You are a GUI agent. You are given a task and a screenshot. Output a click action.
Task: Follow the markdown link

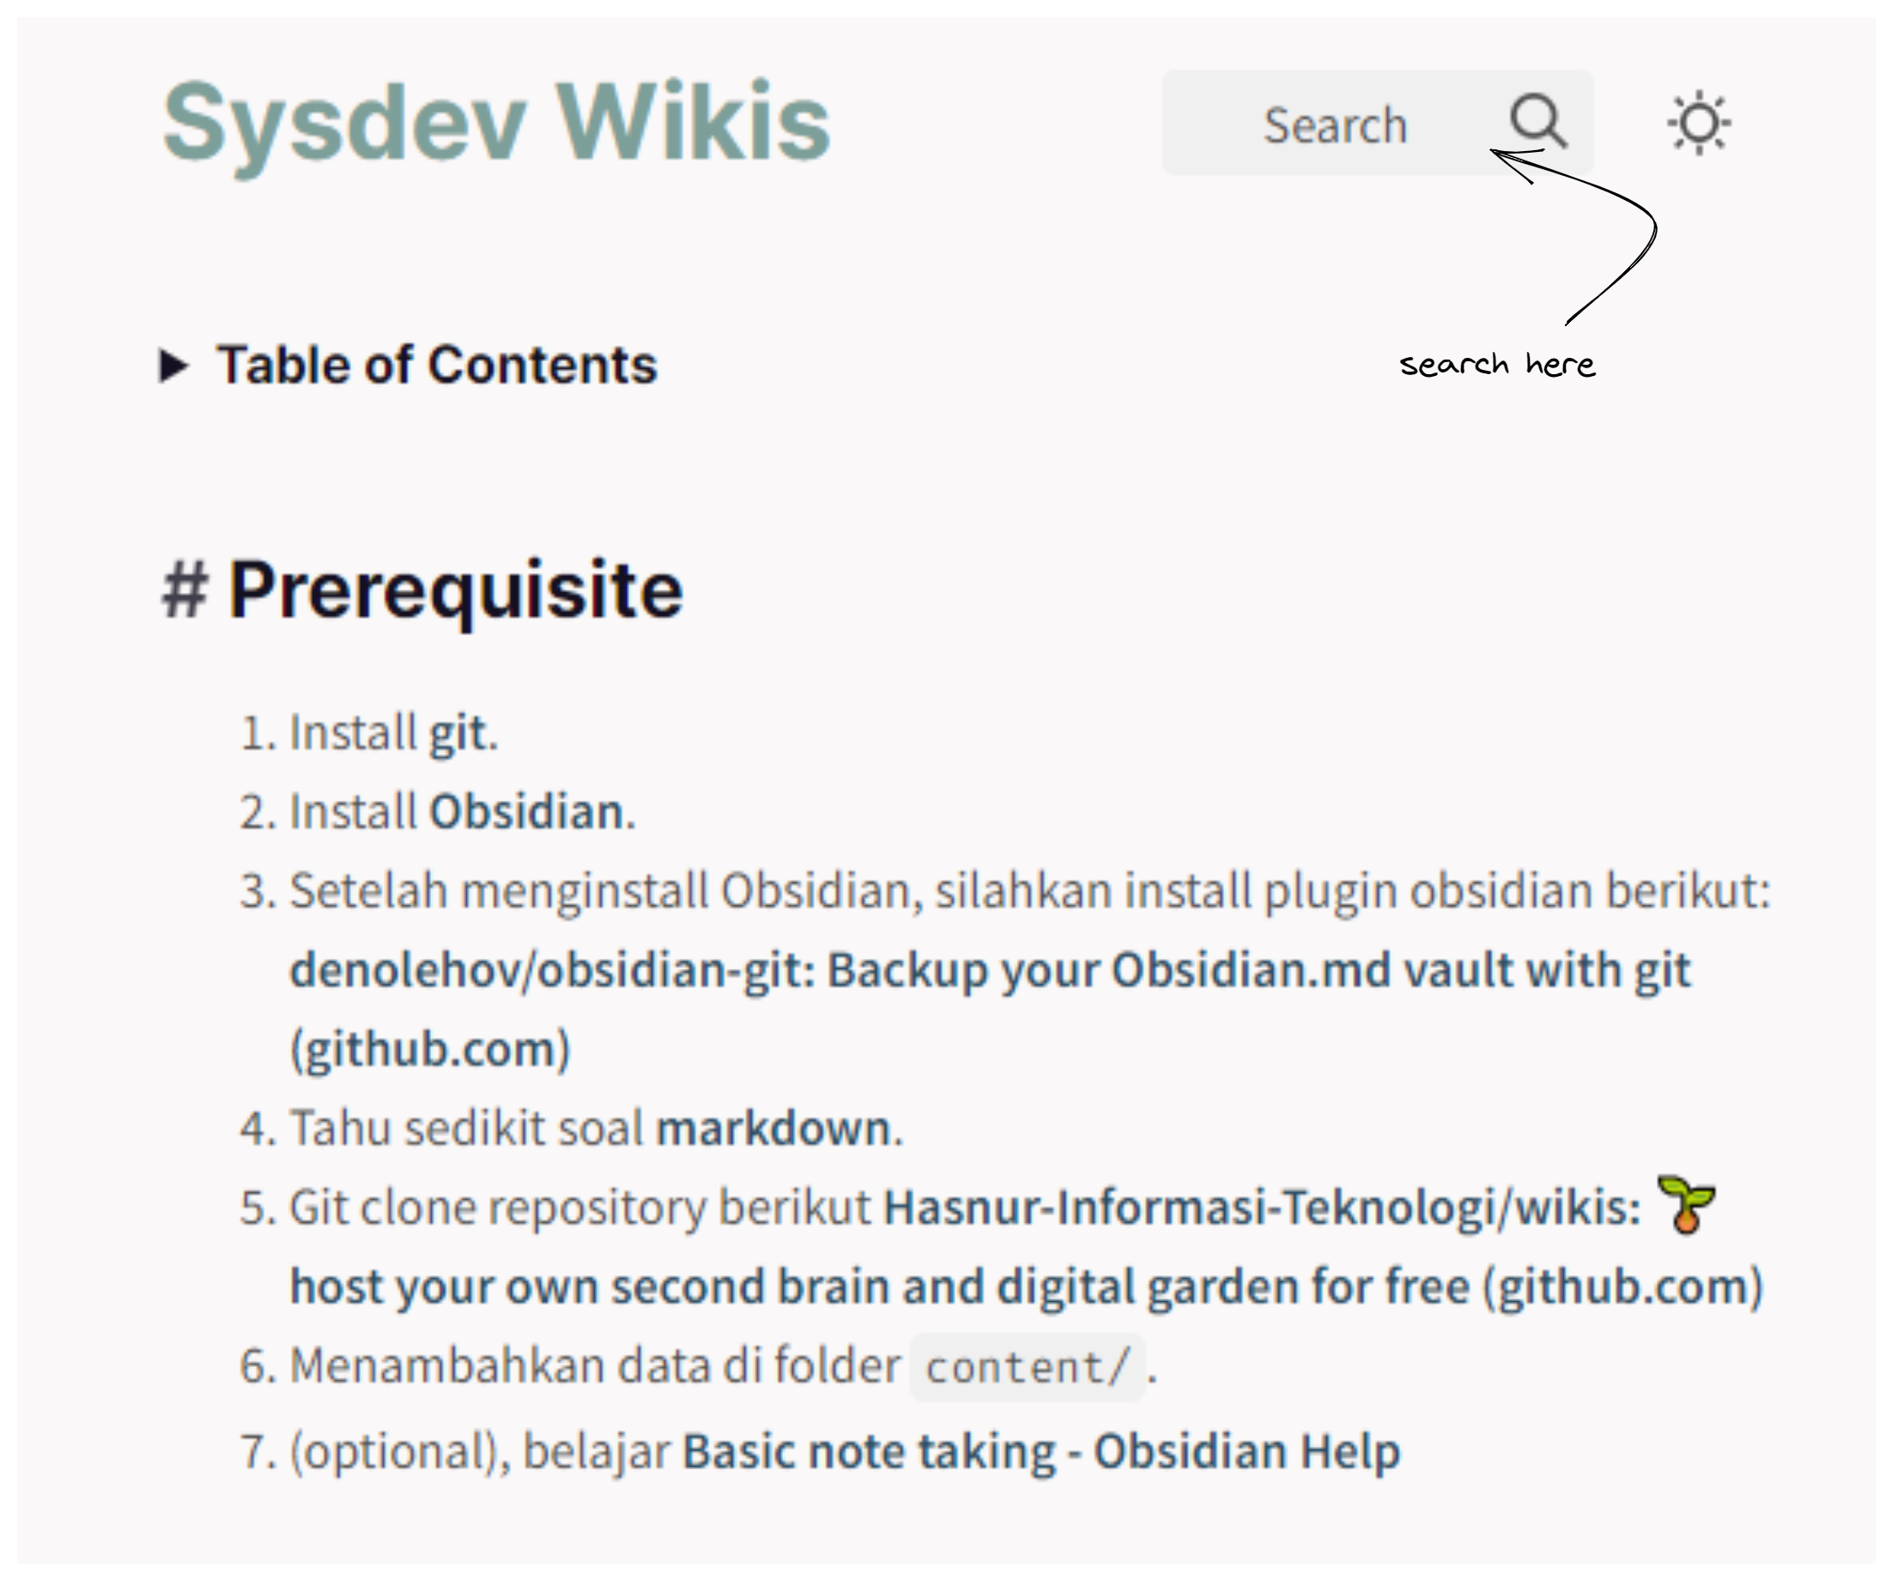[773, 1129]
